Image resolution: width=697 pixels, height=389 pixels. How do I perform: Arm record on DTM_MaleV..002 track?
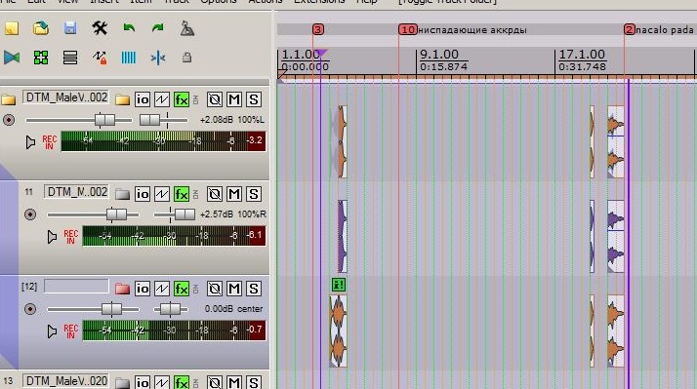tap(9, 120)
